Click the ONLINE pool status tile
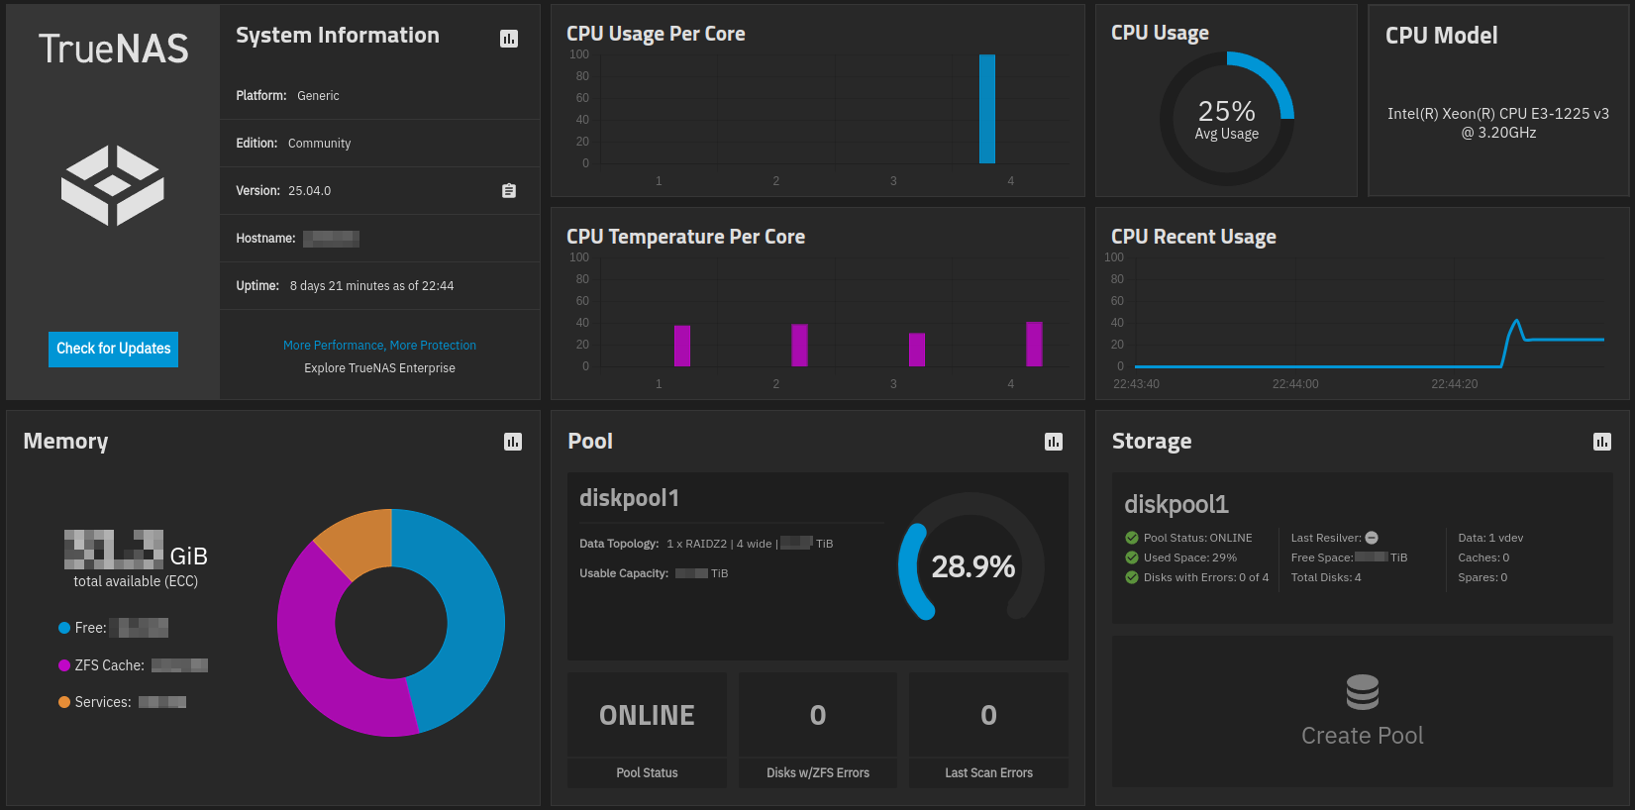The height and width of the screenshot is (810, 1635). pyautogui.click(x=647, y=731)
